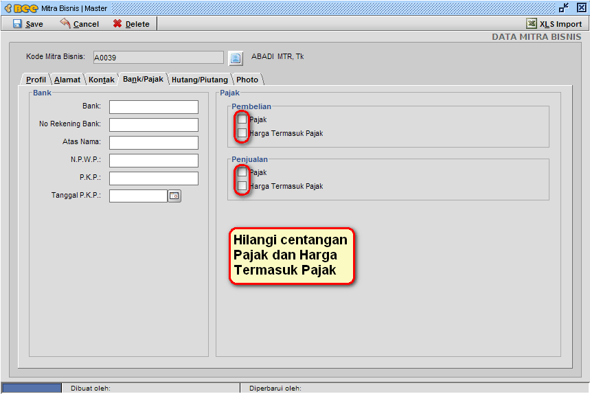Screen dimensions: 590x394
Task: Toggle Harga Termasuk Pajak under Pembelian
Action: click(x=242, y=133)
